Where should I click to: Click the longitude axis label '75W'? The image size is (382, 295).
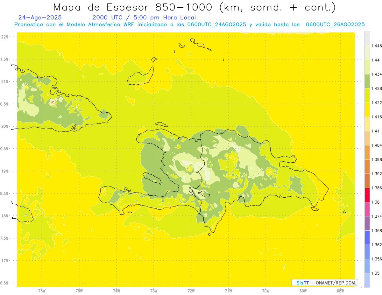point(79,291)
